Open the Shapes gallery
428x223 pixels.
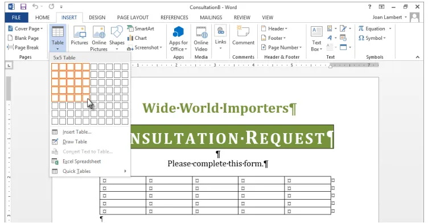(117, 39)
